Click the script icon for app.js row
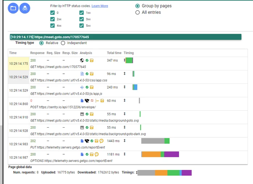 [82, 87]
